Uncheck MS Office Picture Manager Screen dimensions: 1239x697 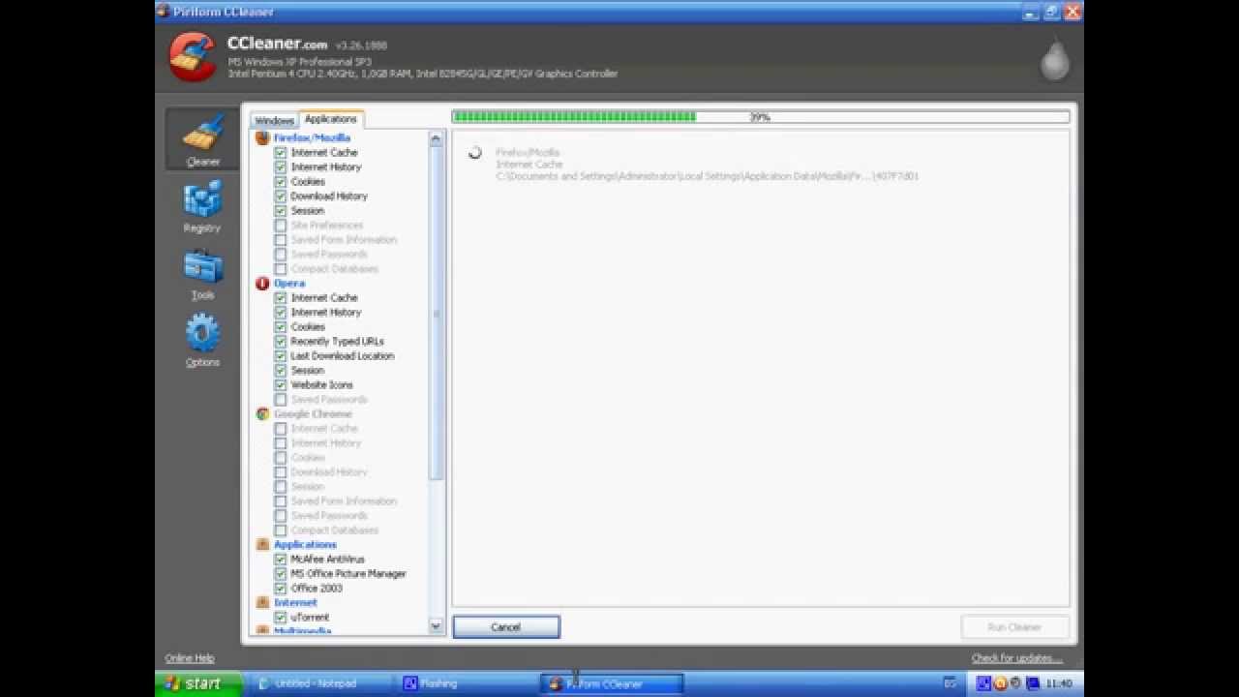[281, 573]
